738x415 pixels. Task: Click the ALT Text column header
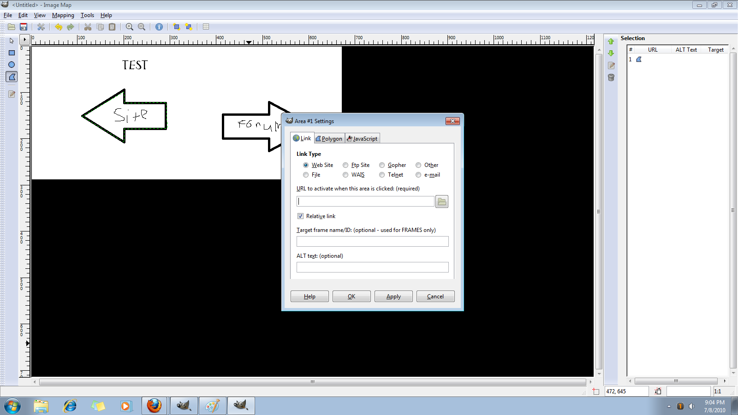[686, 50]
